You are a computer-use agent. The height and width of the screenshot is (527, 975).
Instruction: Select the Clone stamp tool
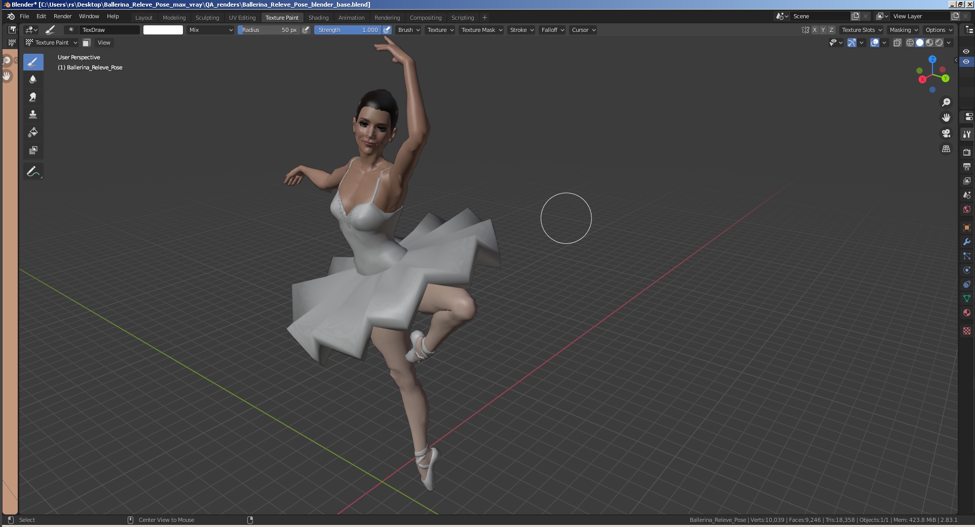33,115
